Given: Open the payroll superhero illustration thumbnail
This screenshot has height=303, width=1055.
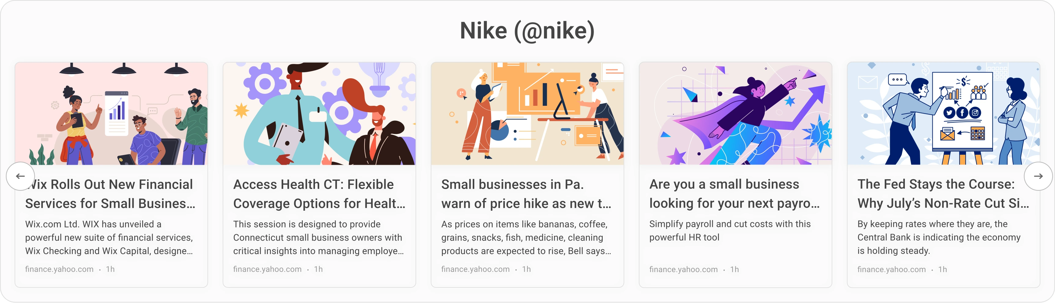Looking at the screenshot, I should (735, 113).
